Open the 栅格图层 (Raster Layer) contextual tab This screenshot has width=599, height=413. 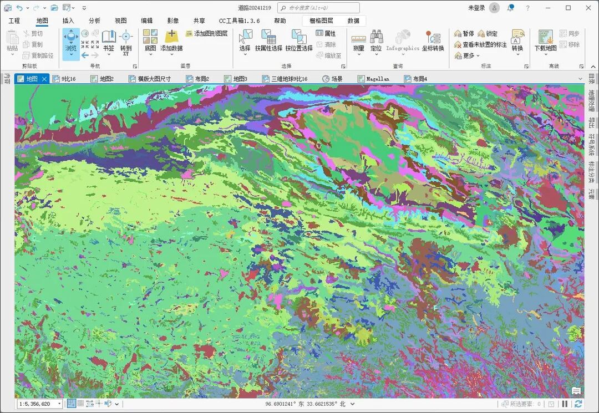pos(321,21)
